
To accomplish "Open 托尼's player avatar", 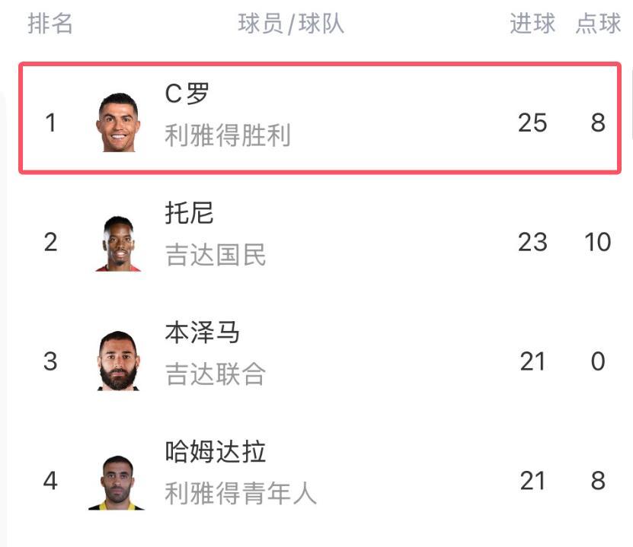I will coord(118,243).
